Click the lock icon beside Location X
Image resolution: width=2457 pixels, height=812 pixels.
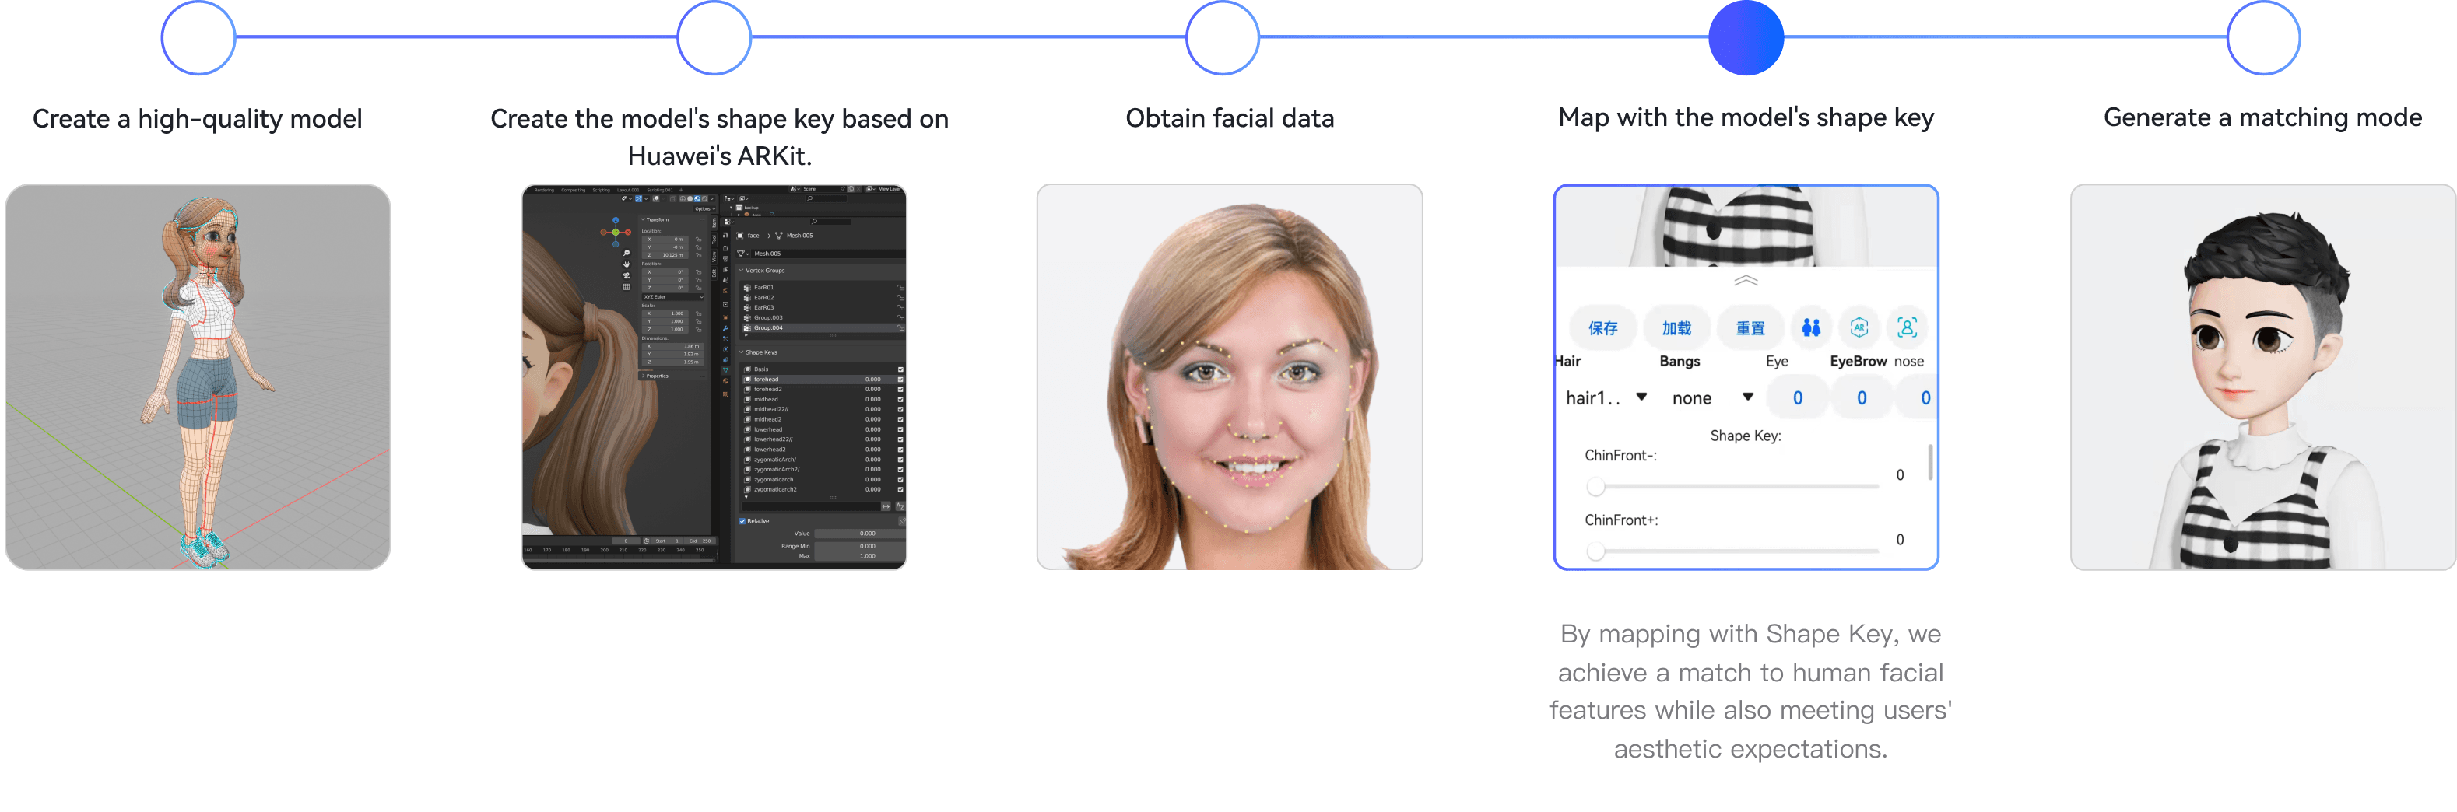pos(698,240)
